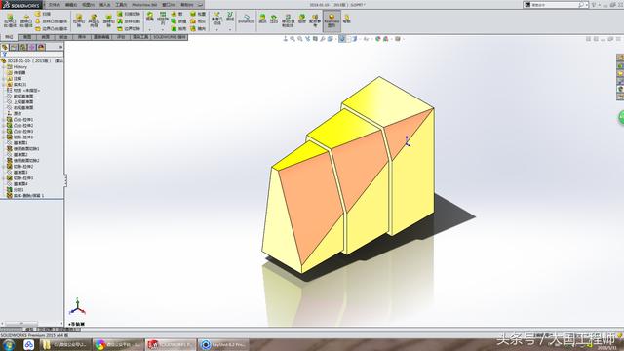Select the Fillet (圆角) tool
624x351 pixels.
[149, 17]
